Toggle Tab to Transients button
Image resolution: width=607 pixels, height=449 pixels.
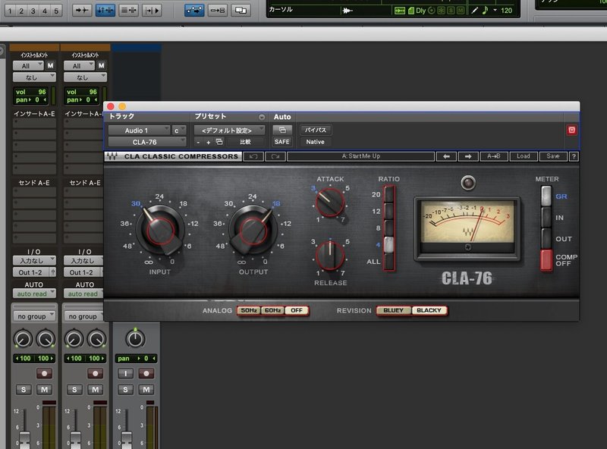(x=82, y=10)
